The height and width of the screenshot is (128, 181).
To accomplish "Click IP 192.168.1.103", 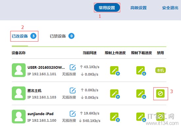I will pos(42,97).
